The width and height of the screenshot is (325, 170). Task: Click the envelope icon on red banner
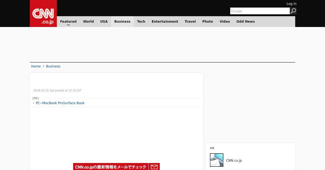(154, 167)
